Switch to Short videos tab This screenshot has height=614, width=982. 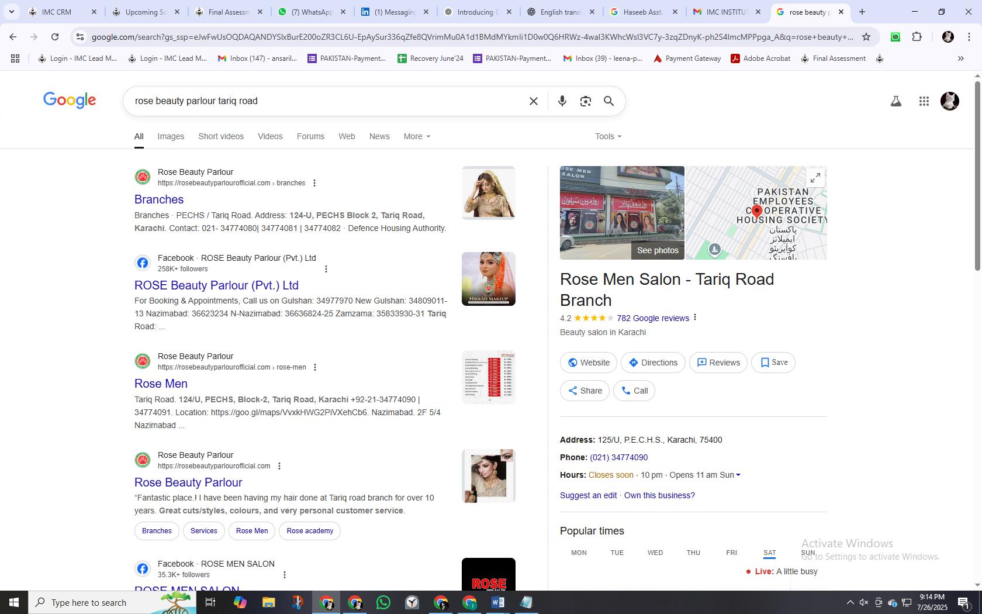click(x=221, y=136)
